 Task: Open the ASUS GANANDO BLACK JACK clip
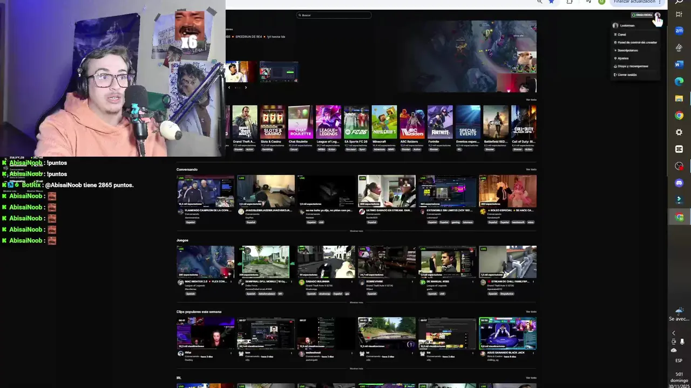507,334
